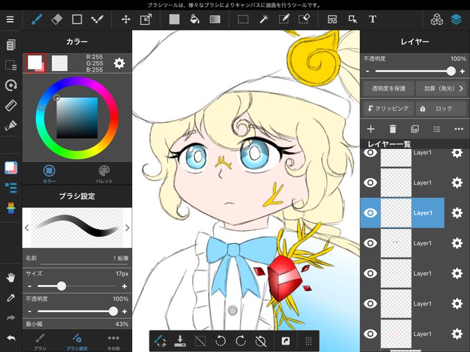This screenshot has width=470, height=352.
Task: Switch to the カラー tab
Action: point(49,174)
